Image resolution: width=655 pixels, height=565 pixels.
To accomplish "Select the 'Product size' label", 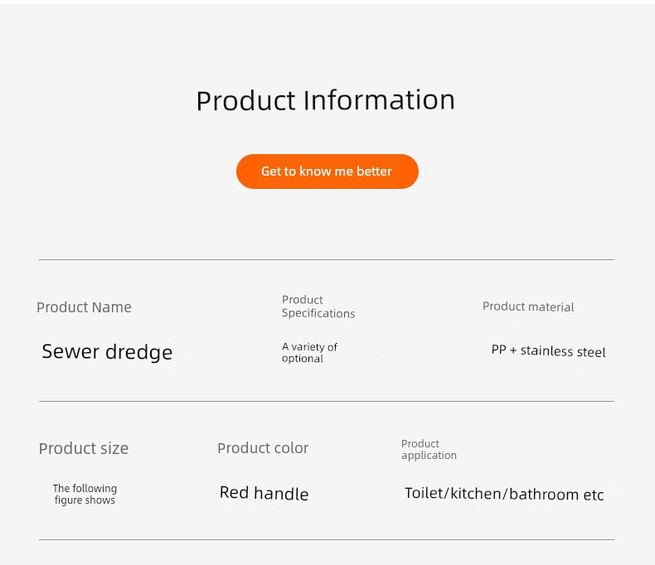I will (83, 449).
